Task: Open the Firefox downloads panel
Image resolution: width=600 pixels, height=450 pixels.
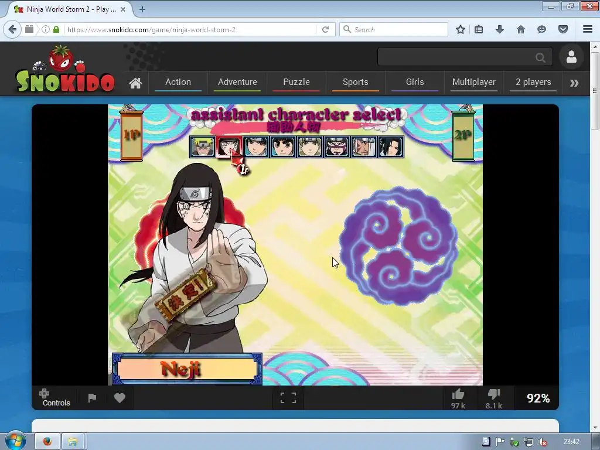Action: click(500, 29)
